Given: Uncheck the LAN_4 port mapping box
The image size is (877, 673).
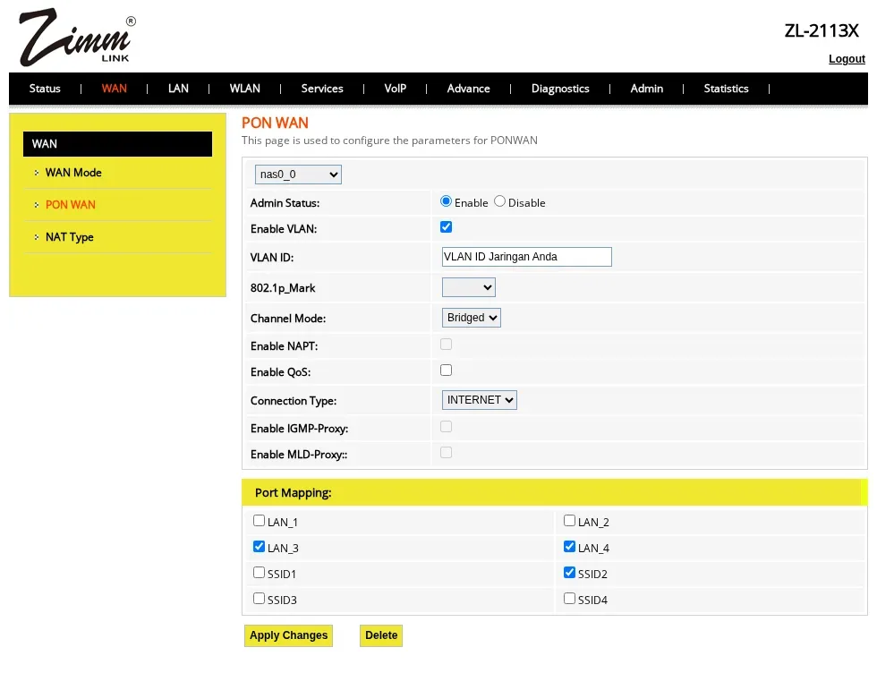Looking at the screenshot, I should (x=569, y=547).
